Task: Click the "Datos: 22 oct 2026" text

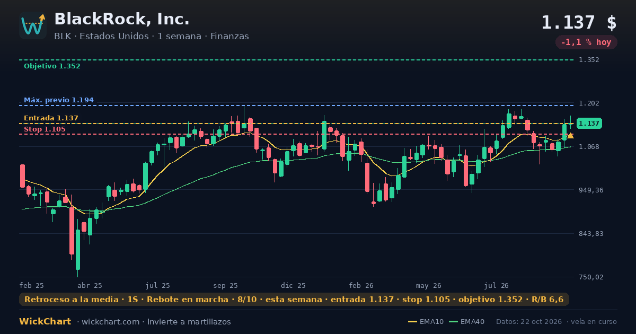Action: pos(530,322)
